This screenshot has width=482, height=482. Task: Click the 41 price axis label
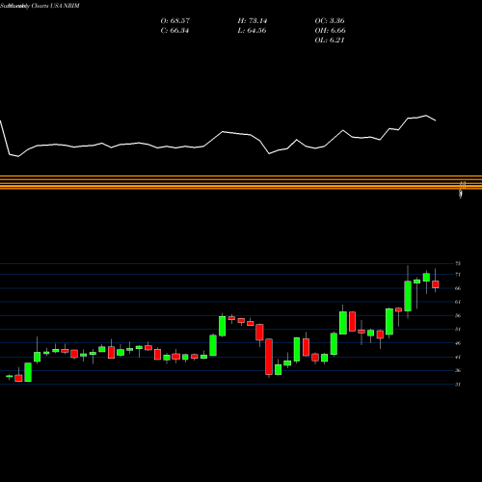458,357
